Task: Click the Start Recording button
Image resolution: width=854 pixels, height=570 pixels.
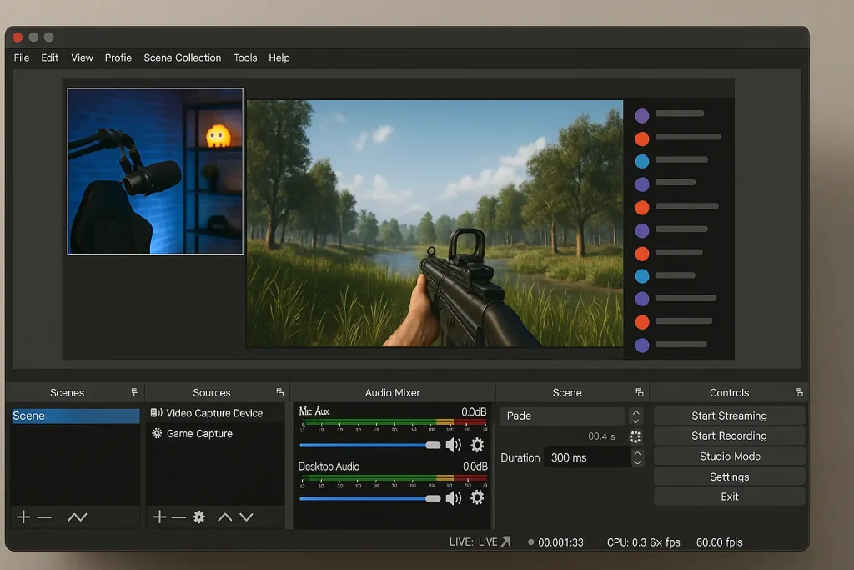Action: tap(729, 436)
